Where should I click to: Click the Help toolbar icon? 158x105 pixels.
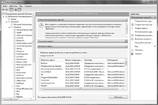click(x=16, y=10)
